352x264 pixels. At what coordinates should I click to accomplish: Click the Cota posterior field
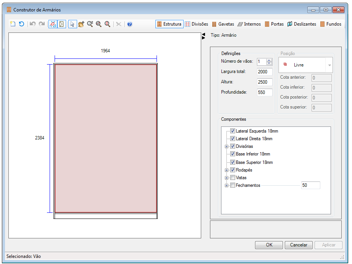[321, 97]
